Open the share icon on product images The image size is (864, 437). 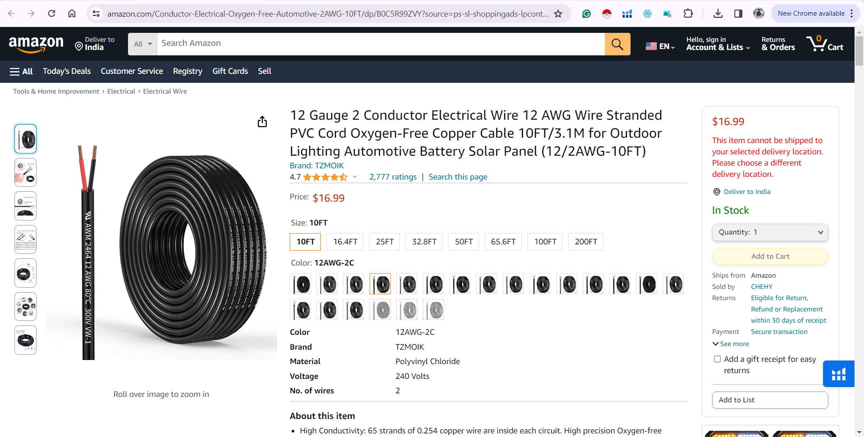click(x=262, y=122)
